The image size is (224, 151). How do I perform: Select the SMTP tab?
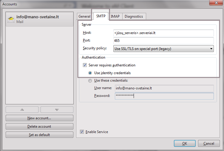click(101, 16)
